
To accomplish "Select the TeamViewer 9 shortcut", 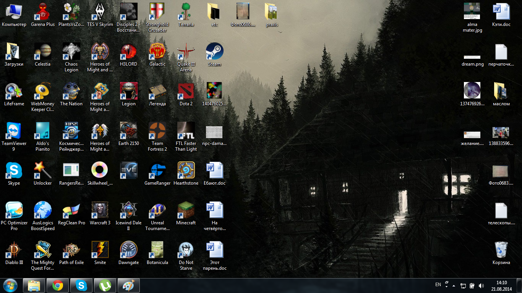I will point(14,137).
